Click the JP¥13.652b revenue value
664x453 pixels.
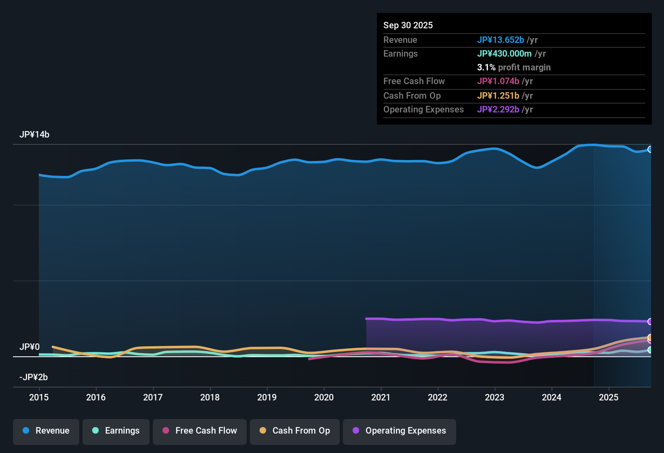(501, 40)
